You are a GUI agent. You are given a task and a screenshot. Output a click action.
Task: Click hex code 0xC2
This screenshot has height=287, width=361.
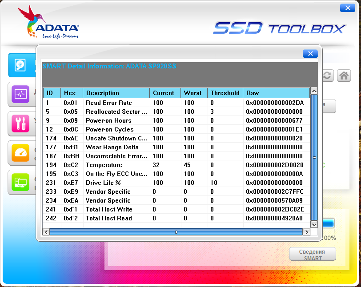[71, 165]
